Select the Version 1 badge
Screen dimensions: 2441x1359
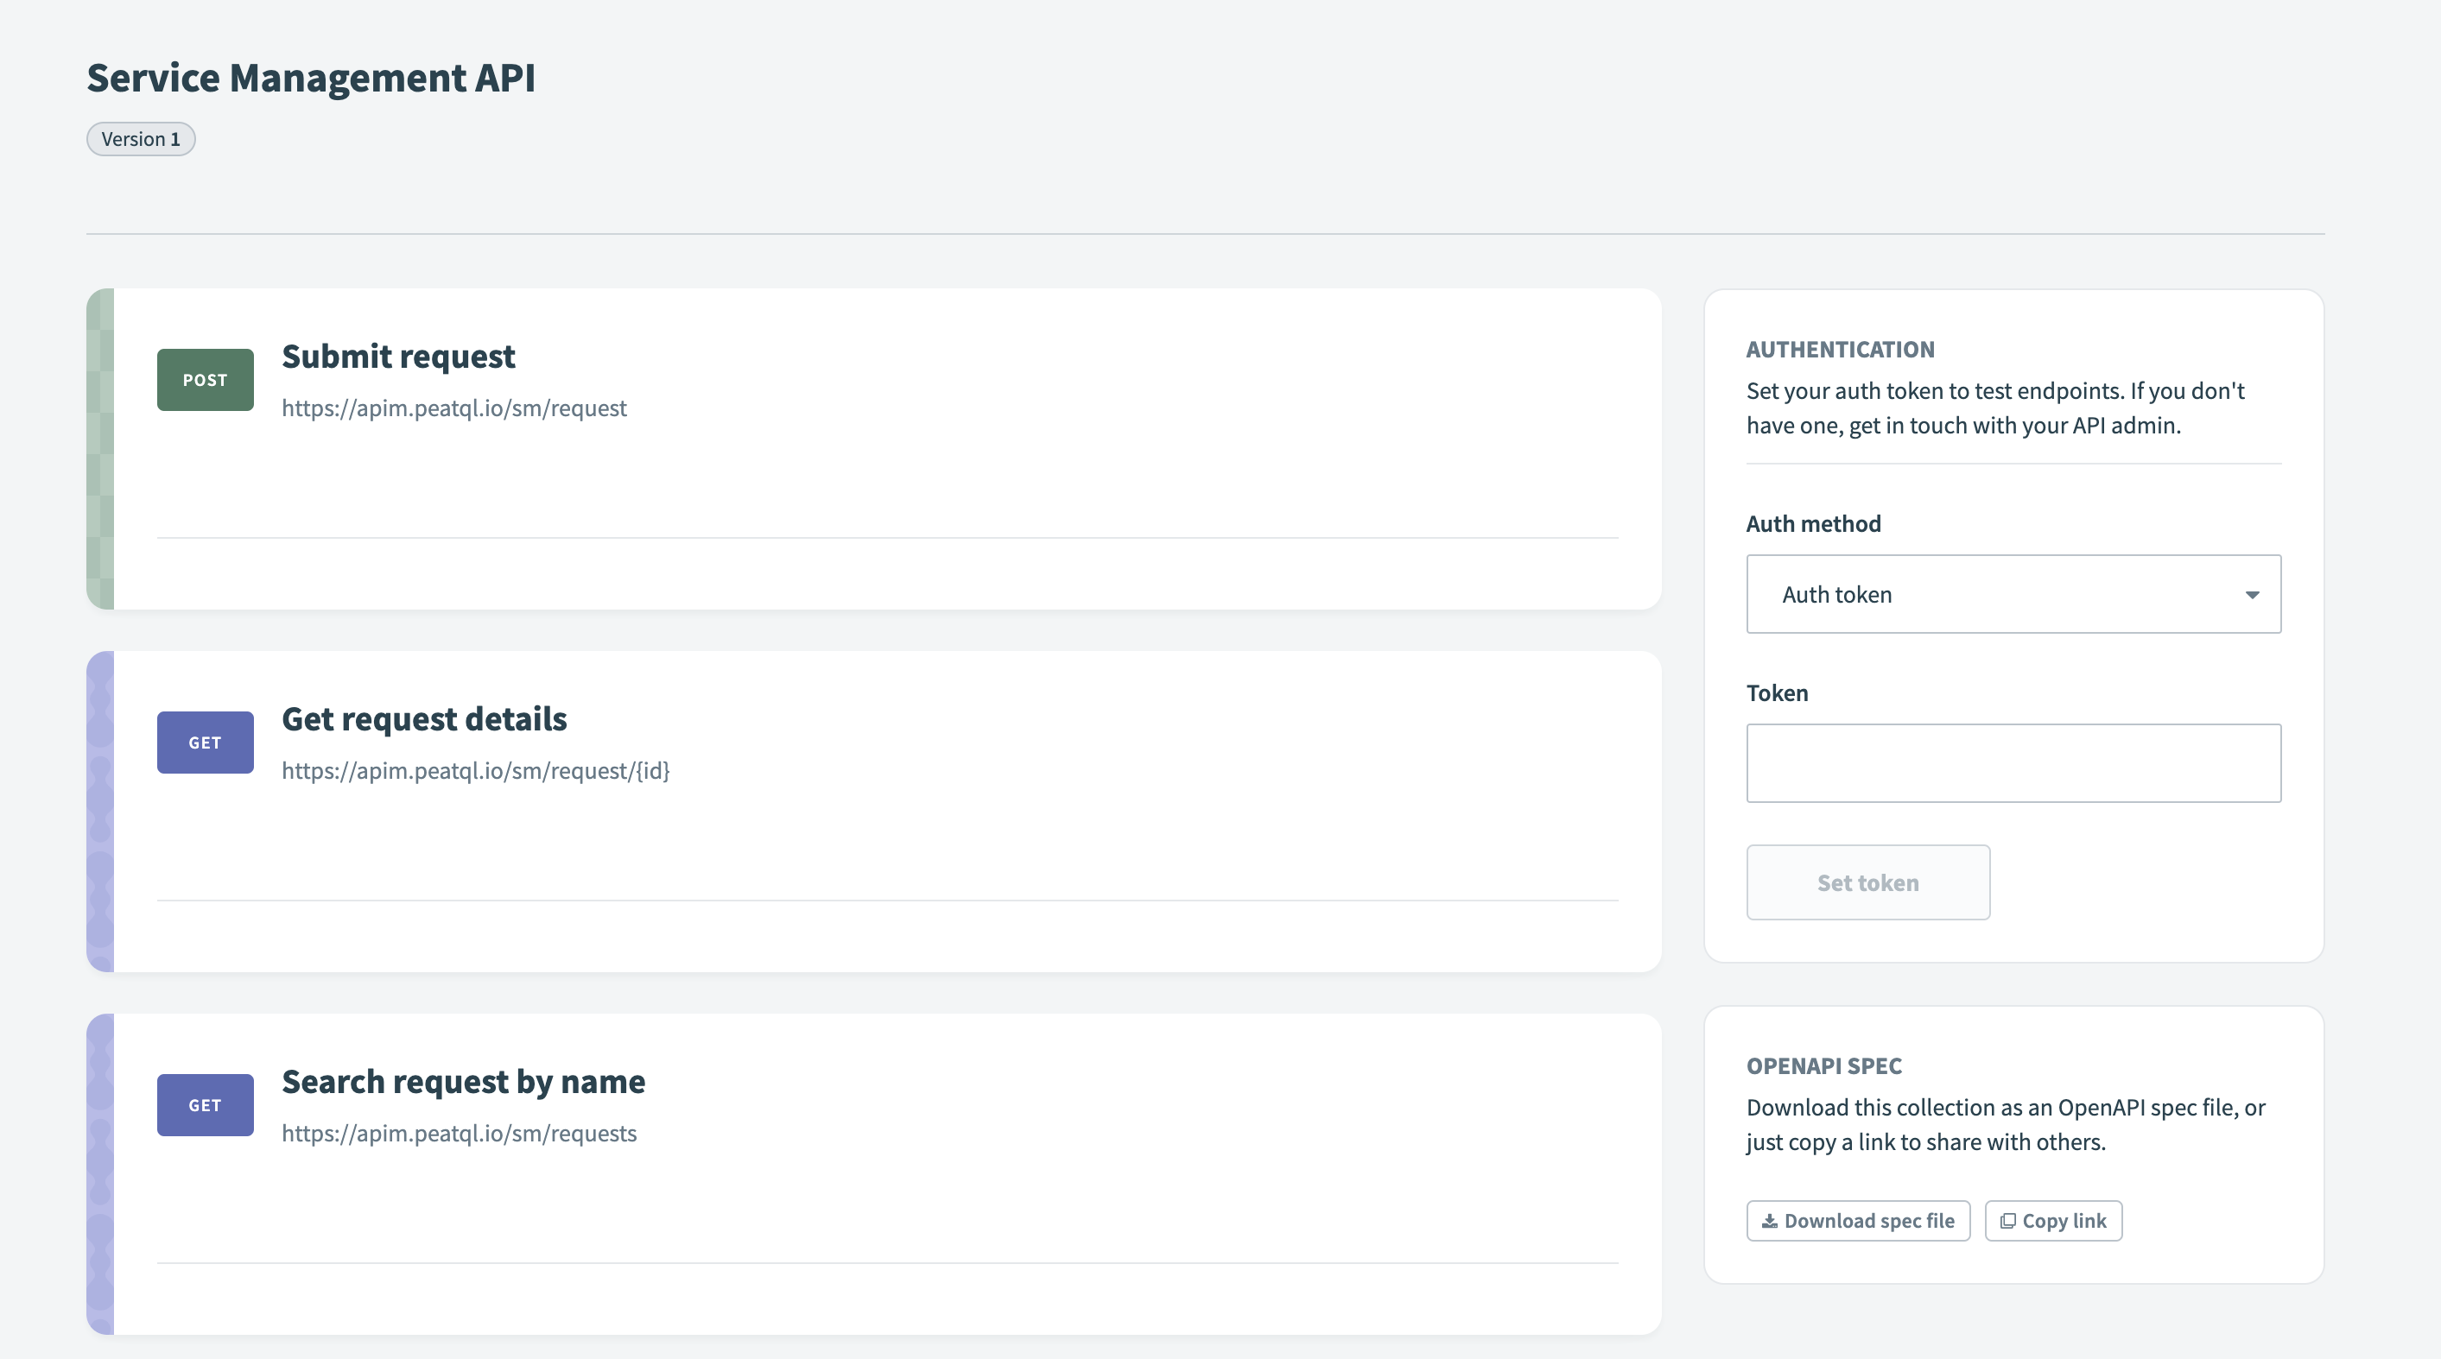pyautogui.click(x=140, y=138)
